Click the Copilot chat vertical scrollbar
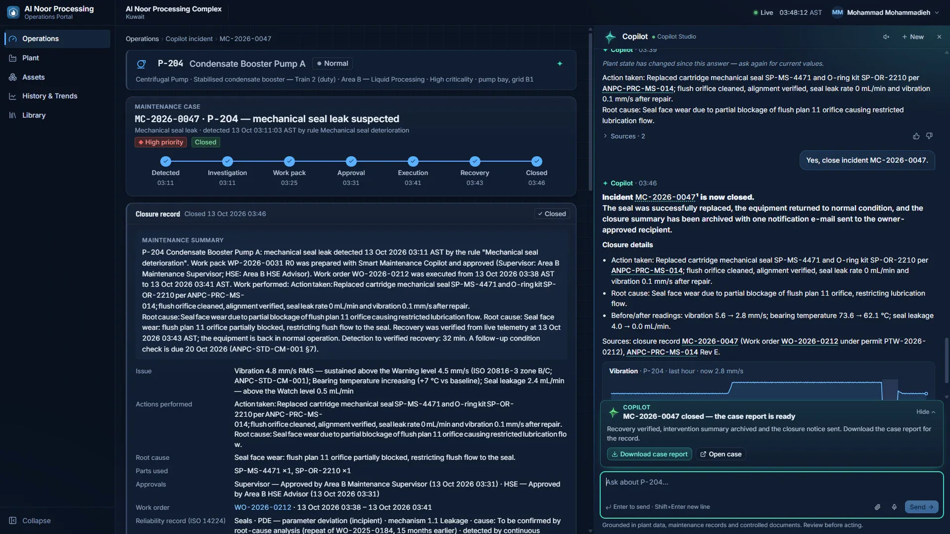Viewport: 950px width, 534px height. 947,360
